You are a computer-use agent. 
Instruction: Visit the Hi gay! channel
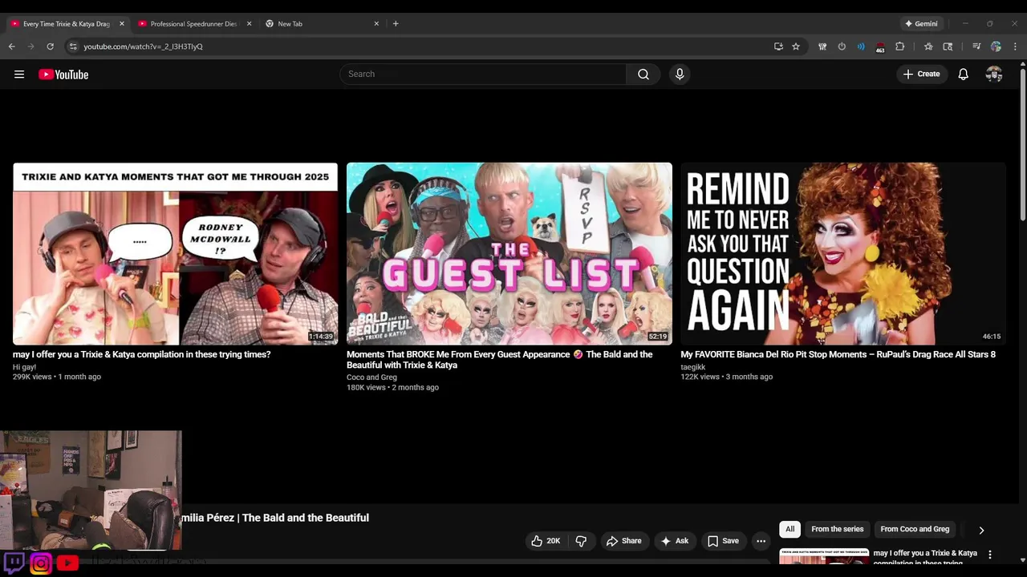click(x=25, y=367)
